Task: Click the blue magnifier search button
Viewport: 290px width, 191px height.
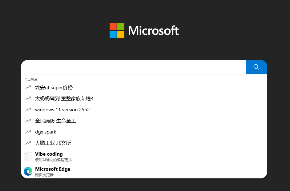Action: (x=256, y=67)
